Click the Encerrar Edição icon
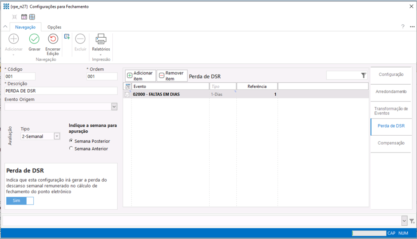The image size is (417, 239). [x=53, y=39]
